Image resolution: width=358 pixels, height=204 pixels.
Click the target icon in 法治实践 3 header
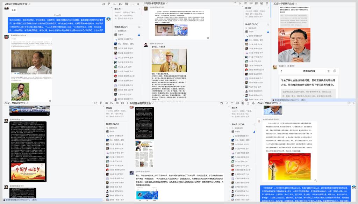click(x=335, y=71)
